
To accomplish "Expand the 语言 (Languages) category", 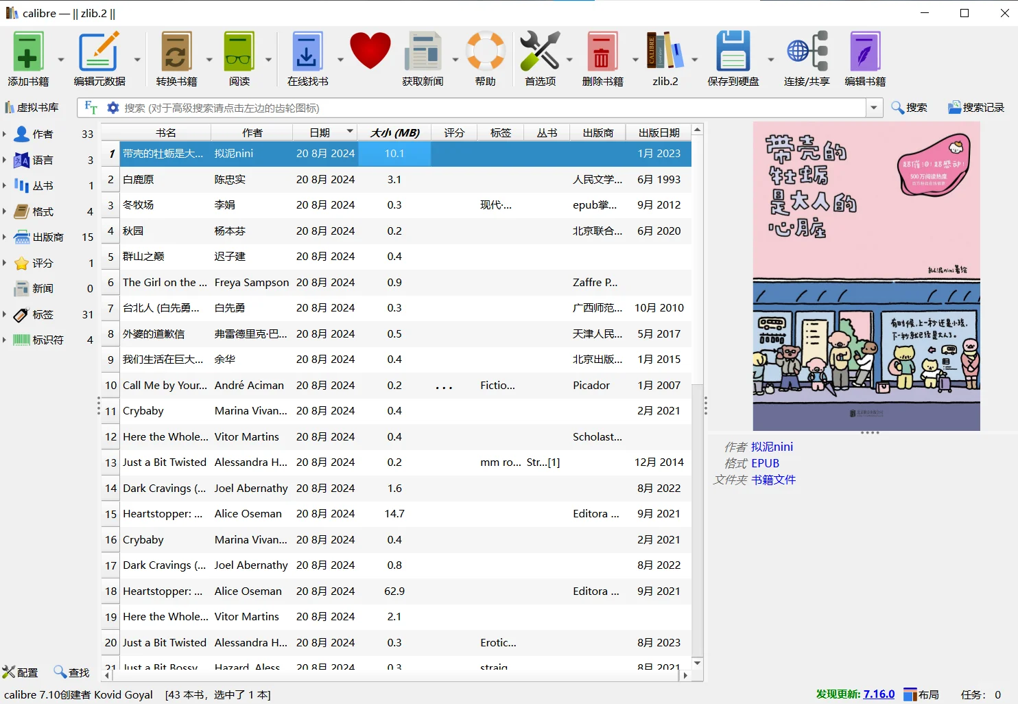I will 4,160.
